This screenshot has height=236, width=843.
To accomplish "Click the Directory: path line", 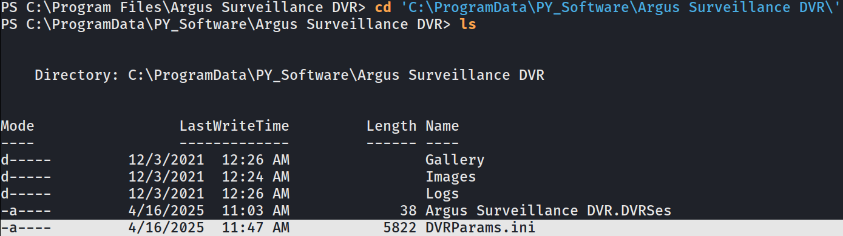I will click(x=289, y=76).
